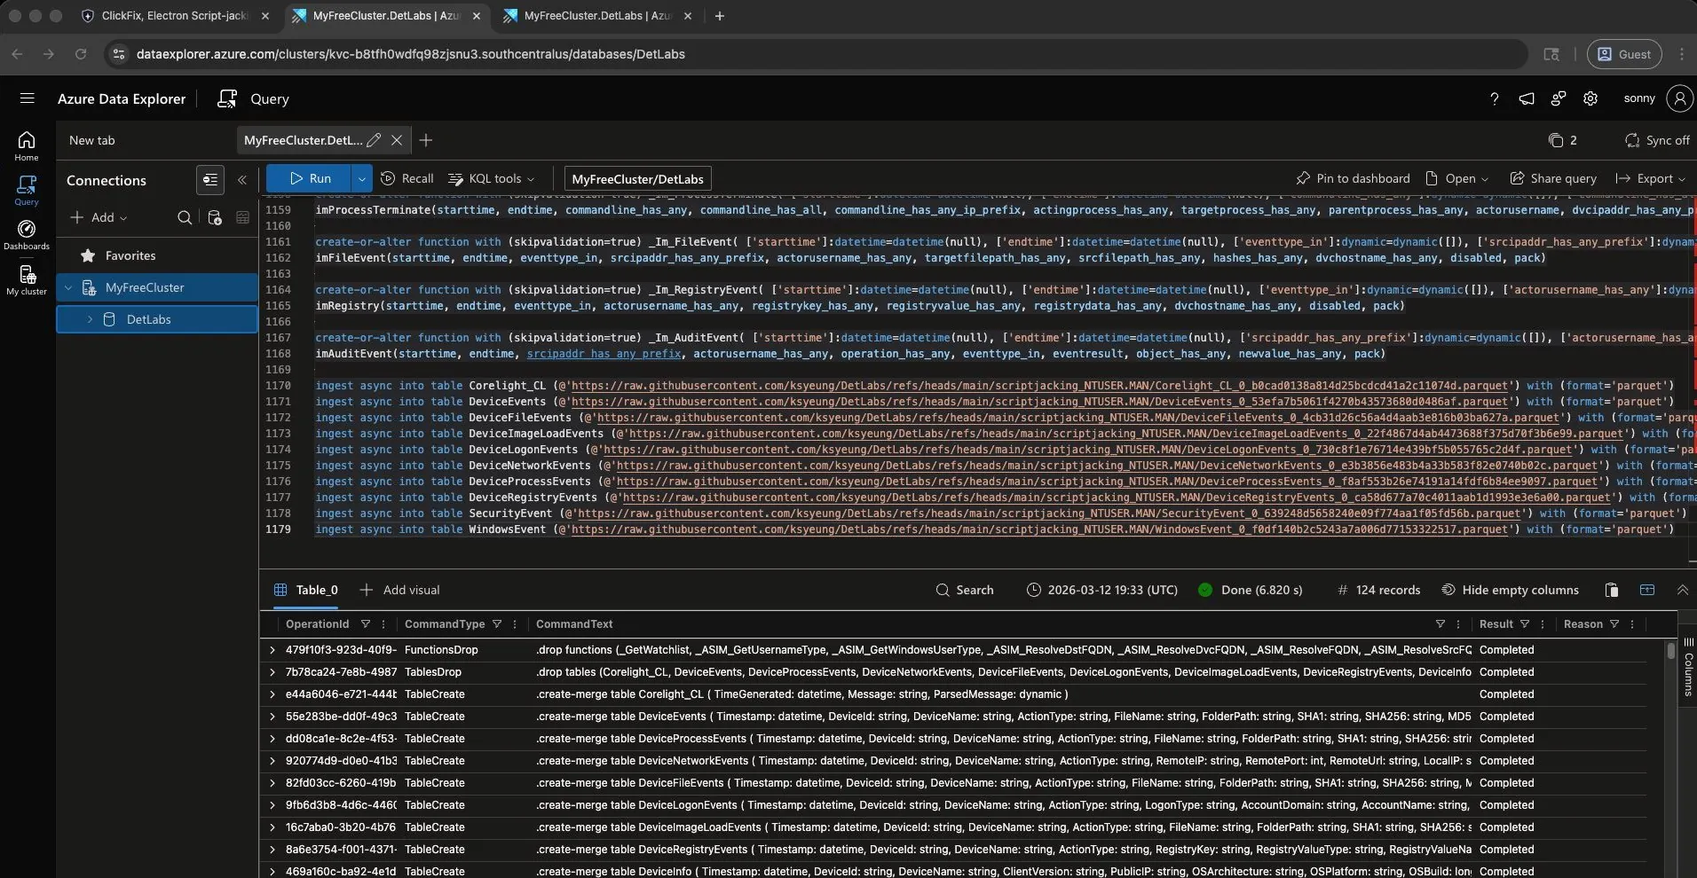Screen dimensions: 1697x878
Task: Open the browser three-dot menu
Action: [1681, 54]
